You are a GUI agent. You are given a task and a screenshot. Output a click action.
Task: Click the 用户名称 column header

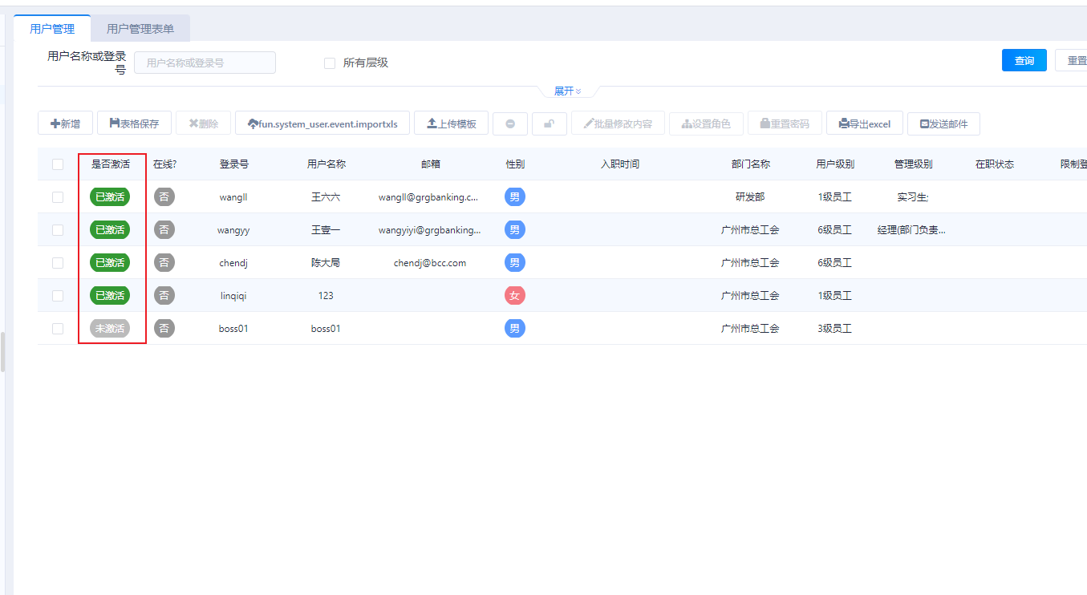[x=327, y=164]
